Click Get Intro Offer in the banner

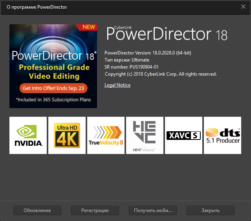(x=53, y=88)
